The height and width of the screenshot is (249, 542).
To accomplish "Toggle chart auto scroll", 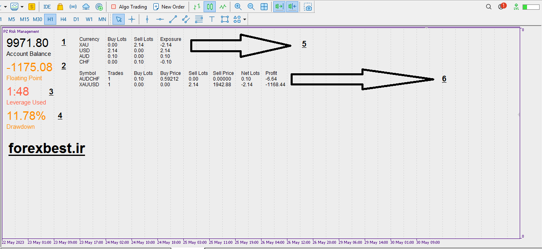I will pos(279,7).
